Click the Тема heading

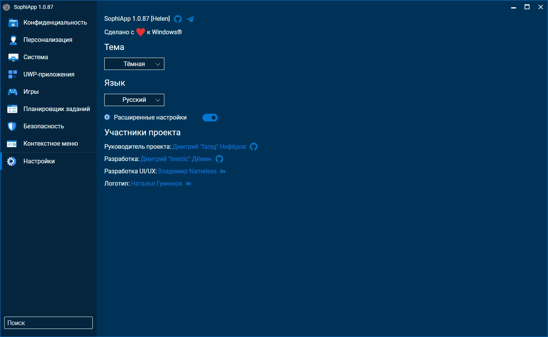coord(114,47)
